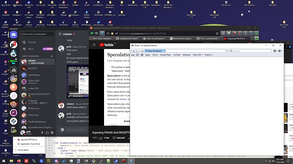
Task: Open the TheBirdWasHere direct message
Action: [37, 122]
